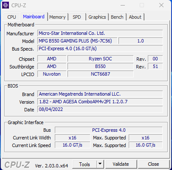This screenshot has height=170, width=172.
Task: Click the Close button at bottom
Action: [153, 164]
